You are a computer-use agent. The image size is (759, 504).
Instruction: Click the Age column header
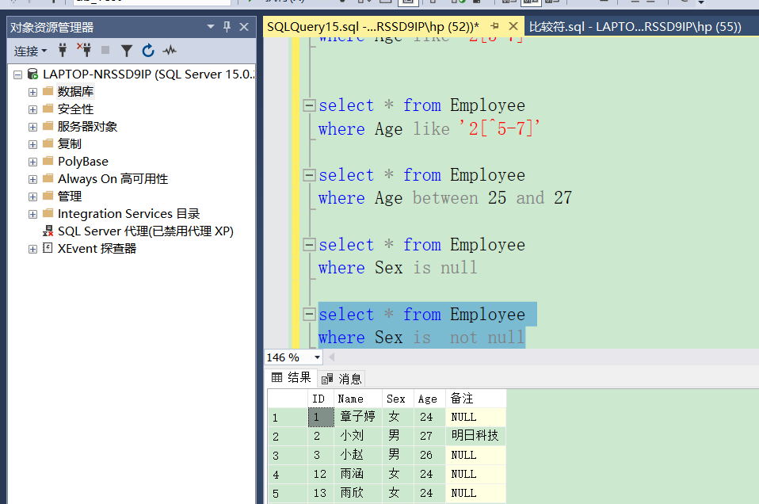pos(429,399)
